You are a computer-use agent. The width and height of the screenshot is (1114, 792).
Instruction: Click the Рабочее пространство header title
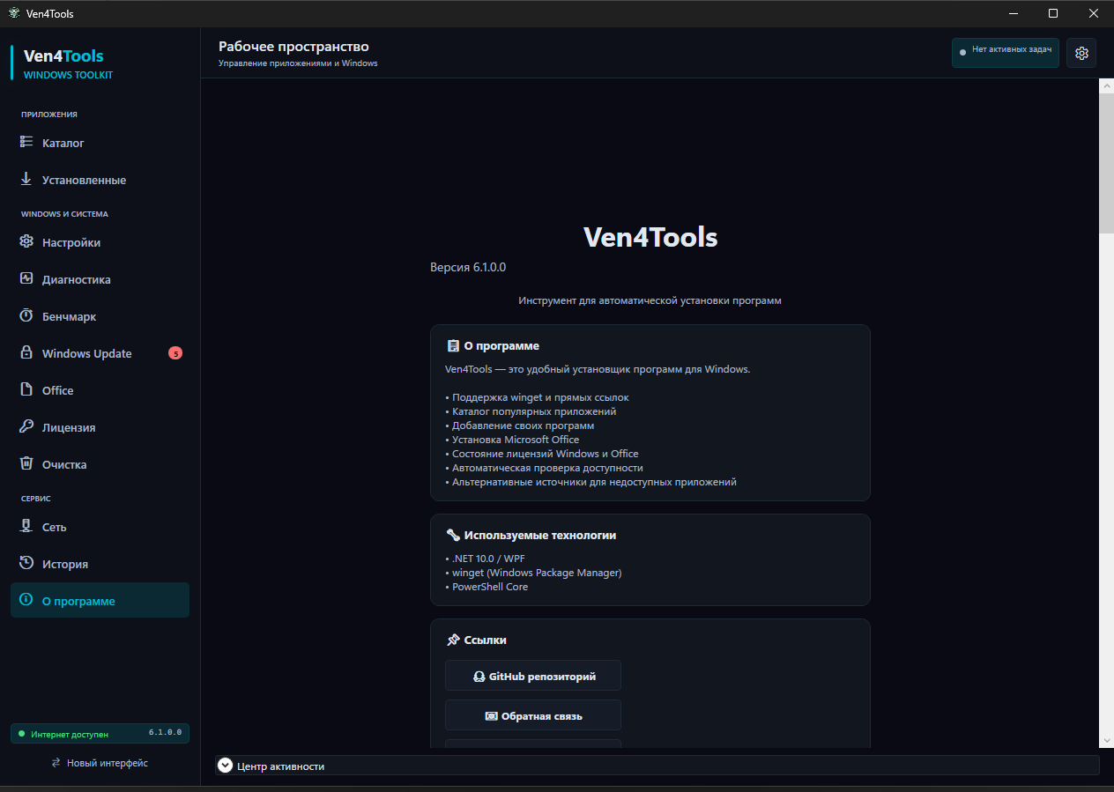[x=293, y=47]
